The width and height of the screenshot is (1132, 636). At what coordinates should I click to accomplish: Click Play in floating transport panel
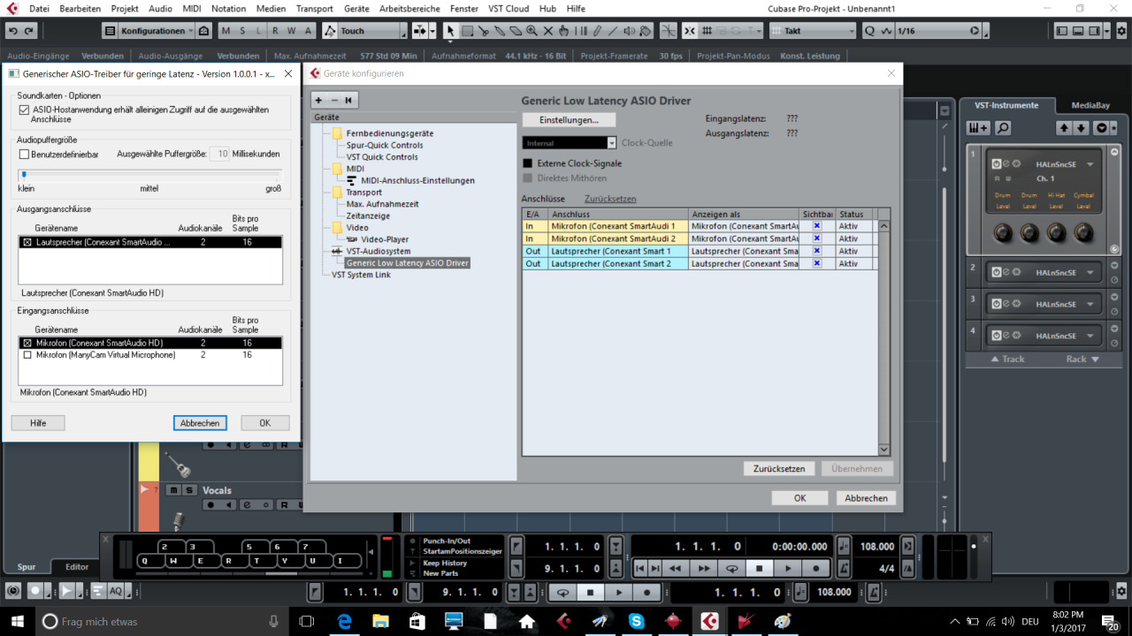point(788,568)
